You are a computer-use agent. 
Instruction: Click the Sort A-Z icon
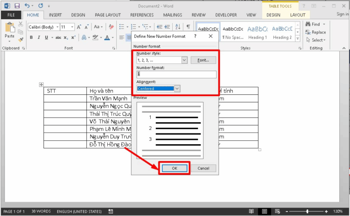(178, 27)
